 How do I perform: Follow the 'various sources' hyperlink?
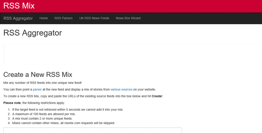click(121, 89)
